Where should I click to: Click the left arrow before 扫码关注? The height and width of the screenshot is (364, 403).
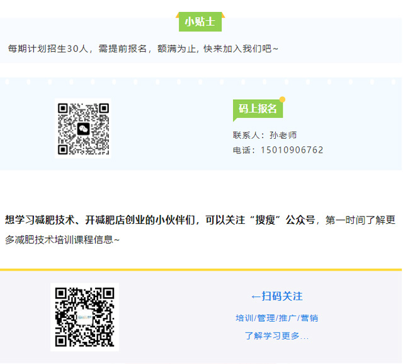point(255,296)
